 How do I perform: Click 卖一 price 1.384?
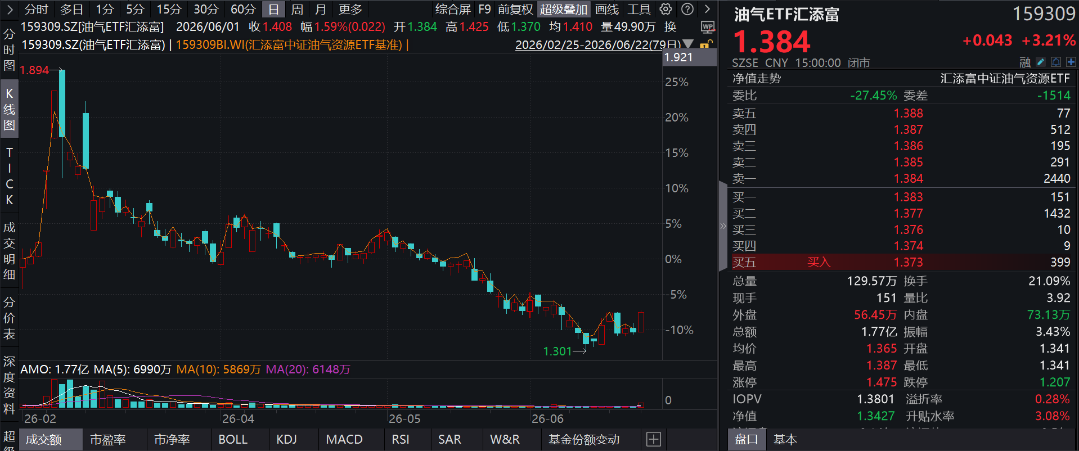coord(908,178)
